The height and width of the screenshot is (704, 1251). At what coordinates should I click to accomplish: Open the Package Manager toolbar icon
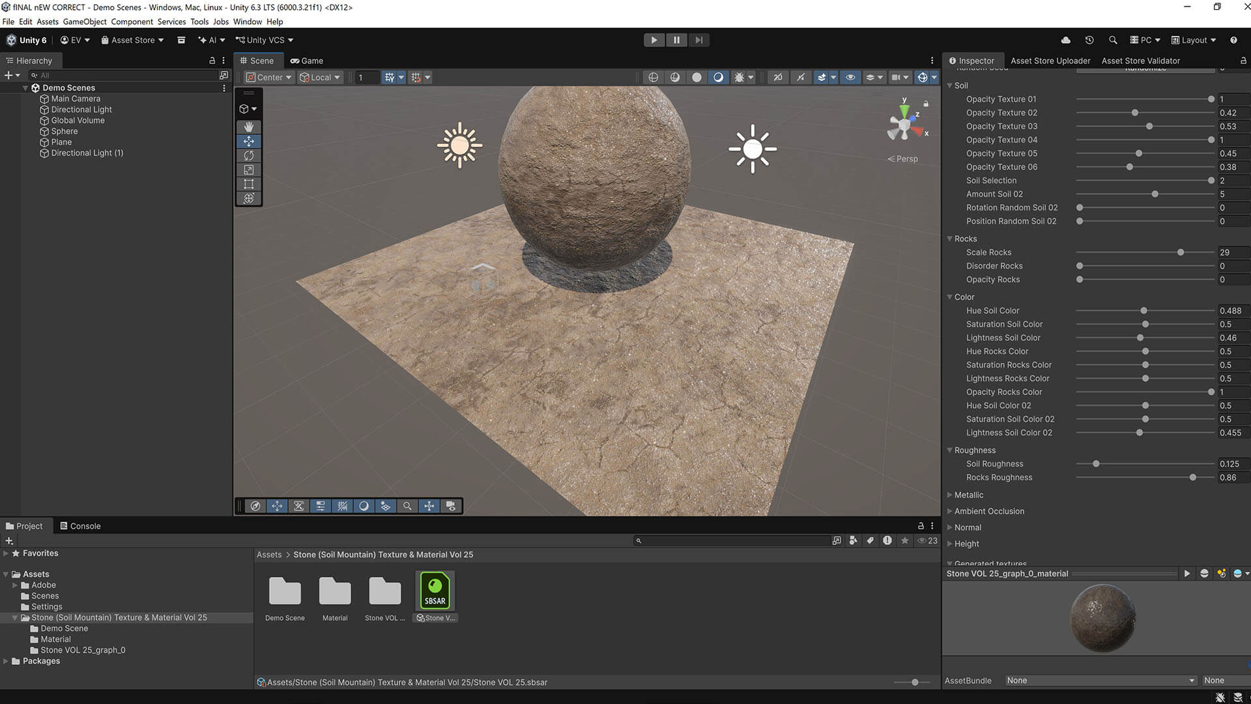181,40
